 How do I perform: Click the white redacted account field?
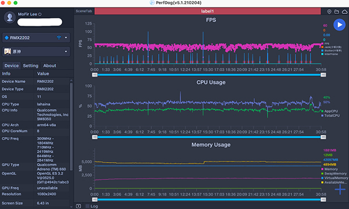pyautogui.click(x=40, y=22)
